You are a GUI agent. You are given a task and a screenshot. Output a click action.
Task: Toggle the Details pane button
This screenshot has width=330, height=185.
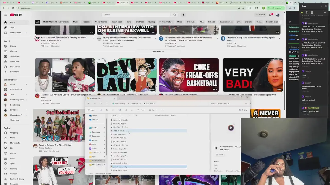pos(243,110)
